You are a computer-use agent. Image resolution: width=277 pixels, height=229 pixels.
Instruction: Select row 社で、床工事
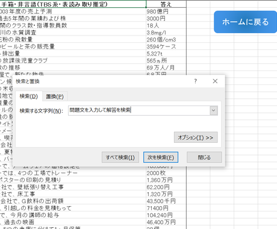(x=73, y=194)
